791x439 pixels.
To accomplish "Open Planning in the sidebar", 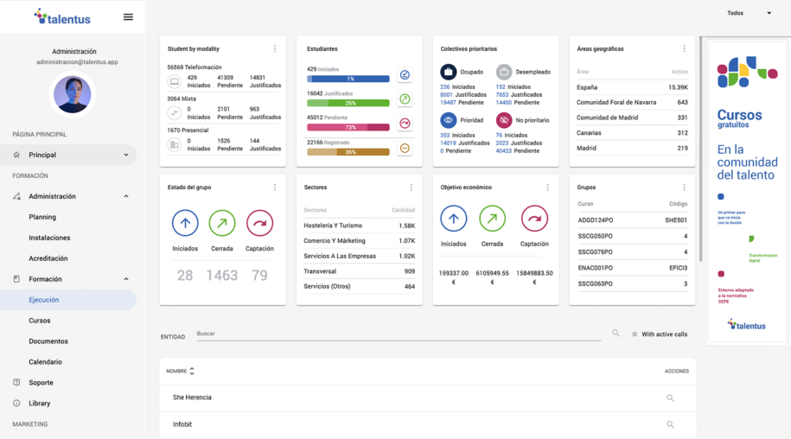I will pyautogui.click(x=42, y=217).
